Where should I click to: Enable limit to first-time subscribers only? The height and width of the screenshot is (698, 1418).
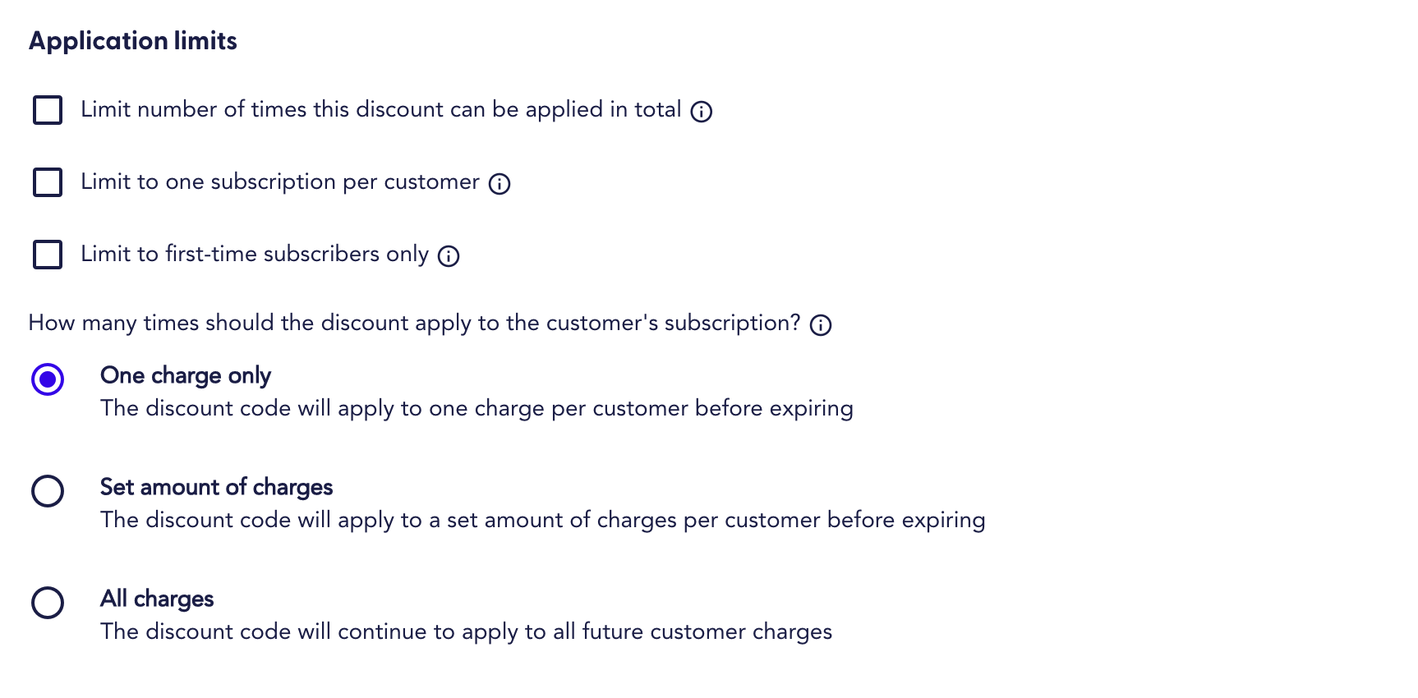coord(48,255)
